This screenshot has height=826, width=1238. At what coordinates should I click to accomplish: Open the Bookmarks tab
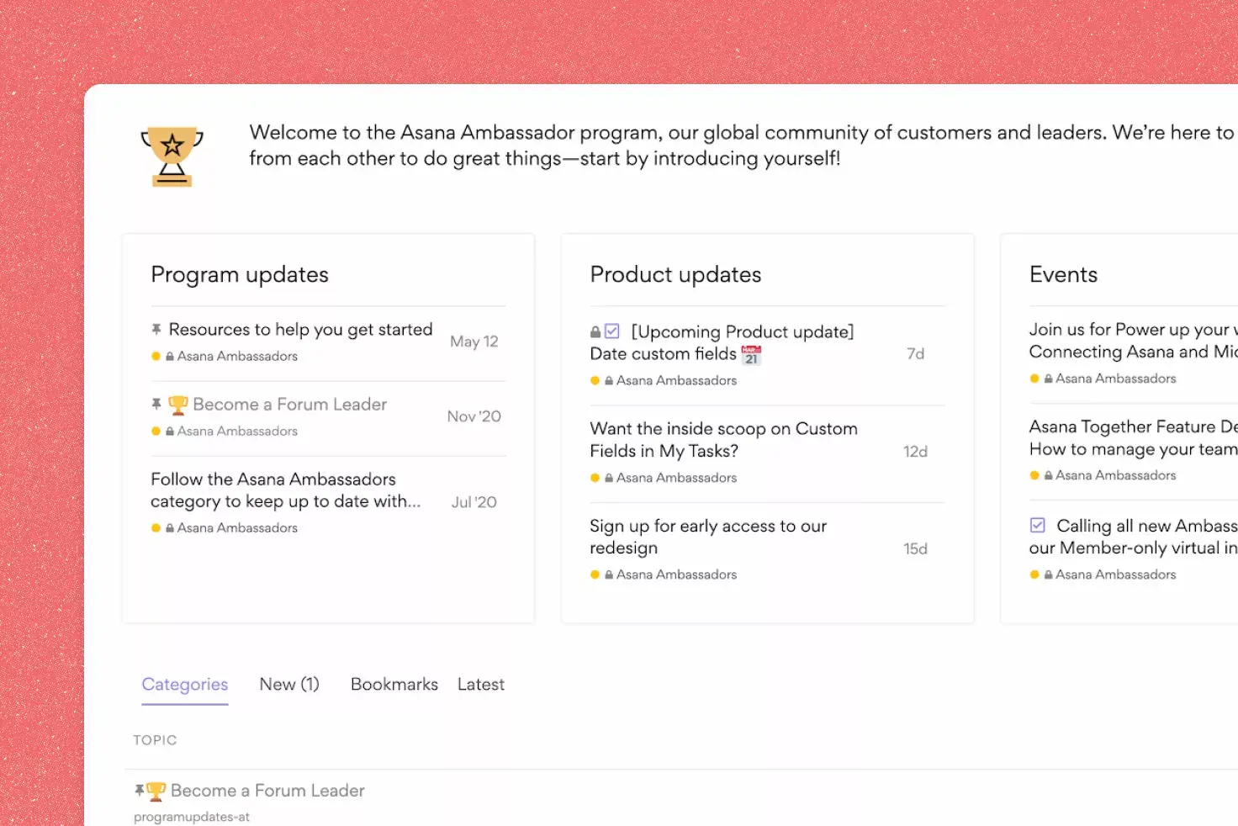(x=394, y=685)
